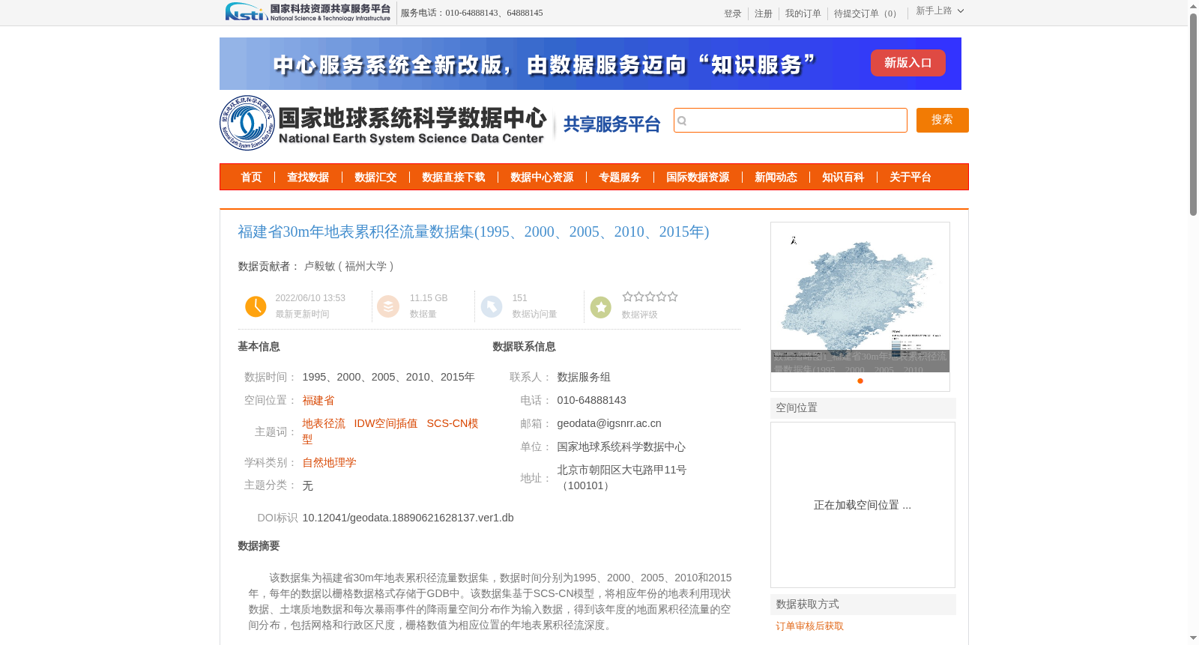Image resolution: width=1199 pixels, height=645 pixels.
Task: Open the 知识百科 menu
Action: 843,177
